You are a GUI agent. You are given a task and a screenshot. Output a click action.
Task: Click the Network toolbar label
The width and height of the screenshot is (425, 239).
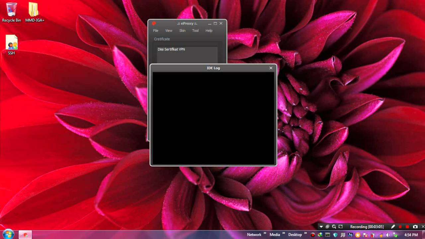254,235
